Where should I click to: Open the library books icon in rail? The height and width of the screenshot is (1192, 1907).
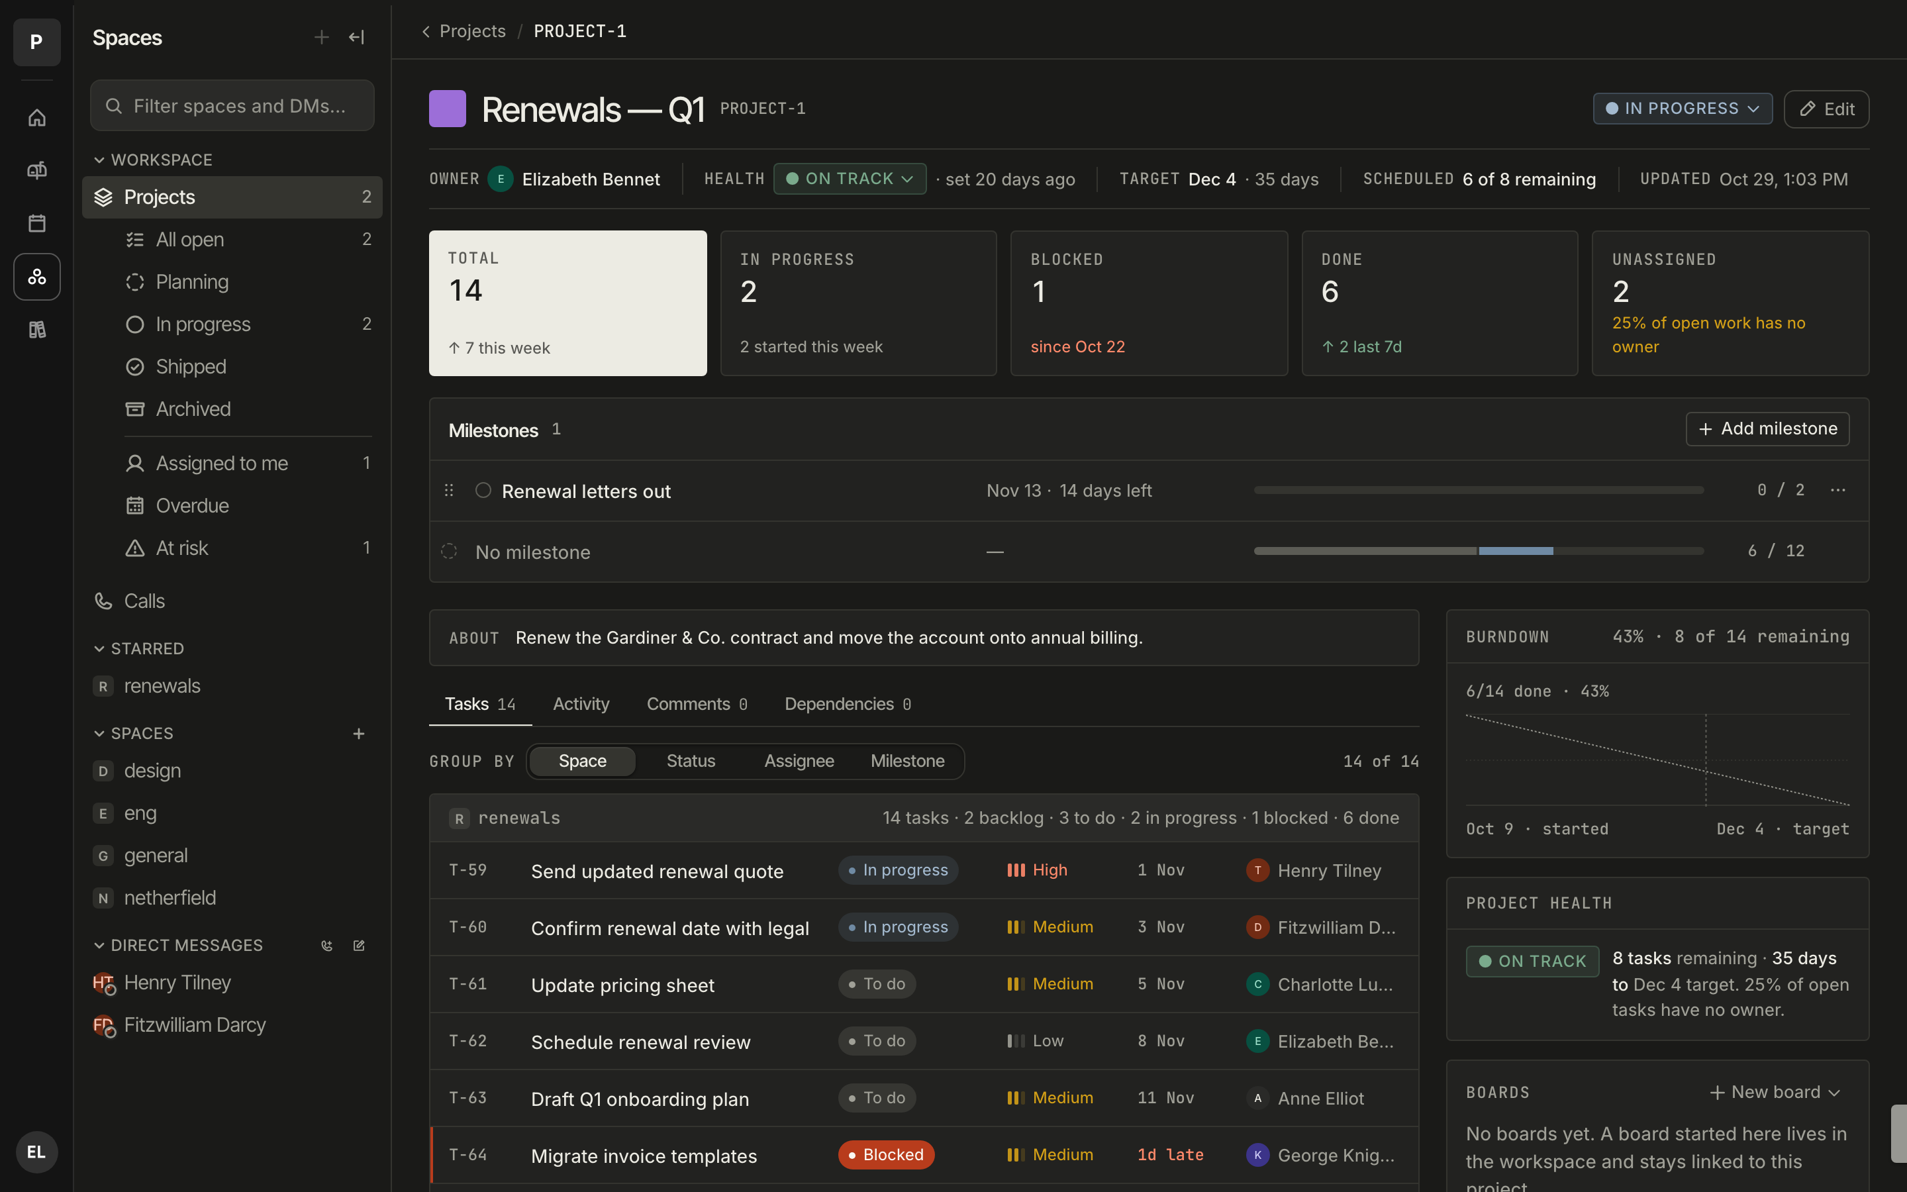(37, 330)
